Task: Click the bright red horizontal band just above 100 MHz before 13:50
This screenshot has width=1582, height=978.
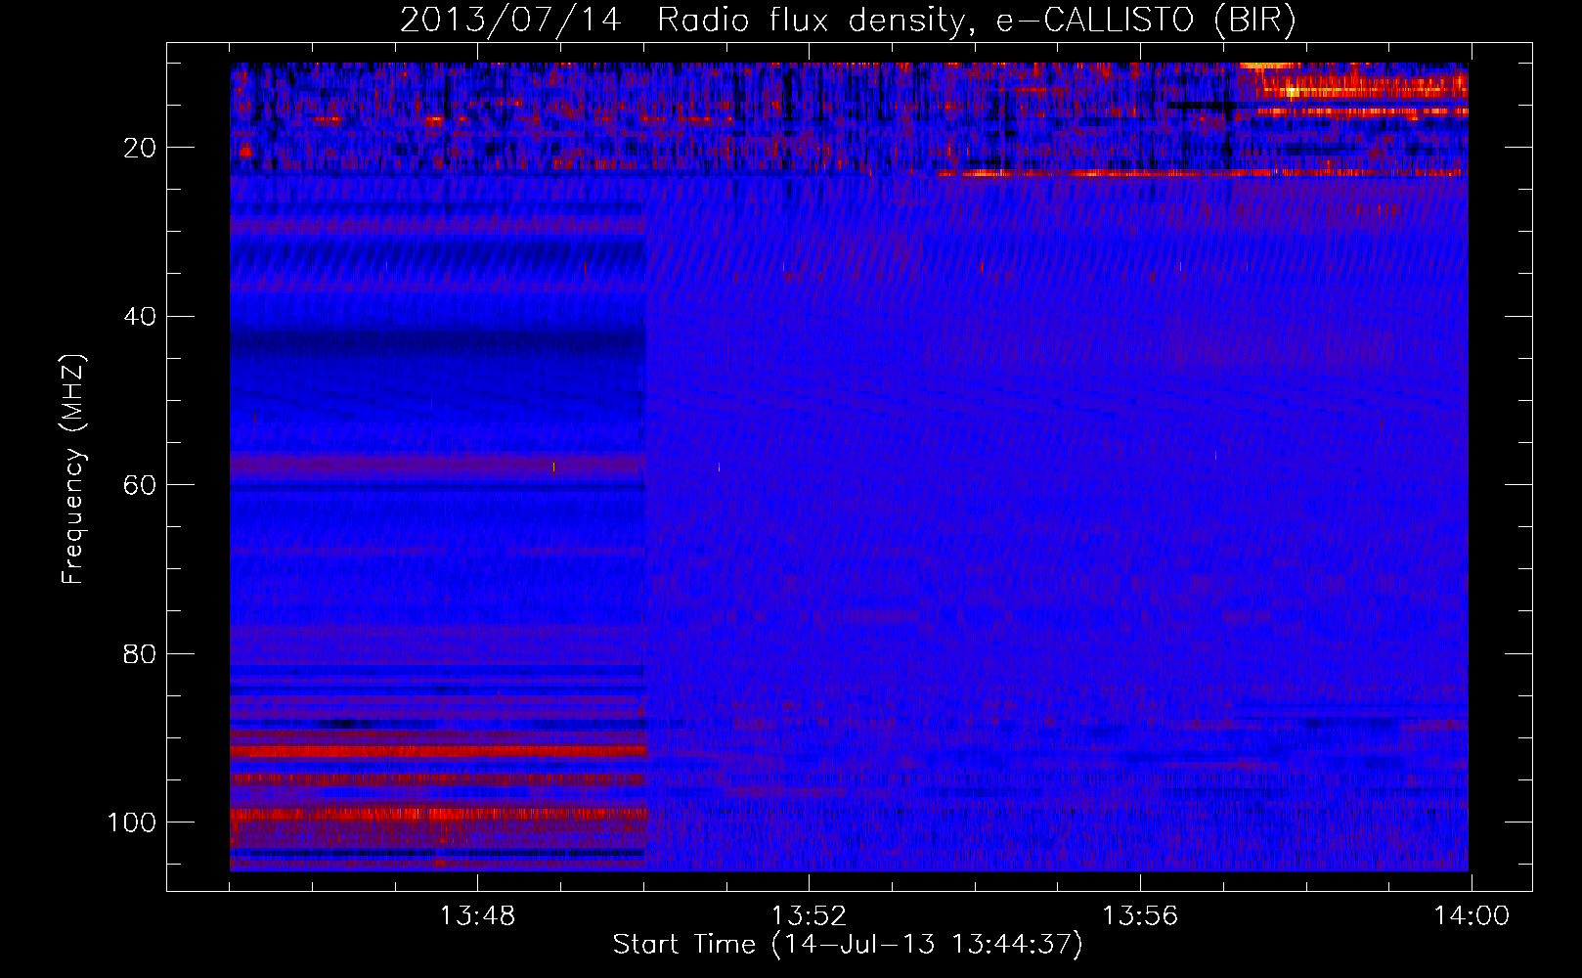Action: click(438, 814)
